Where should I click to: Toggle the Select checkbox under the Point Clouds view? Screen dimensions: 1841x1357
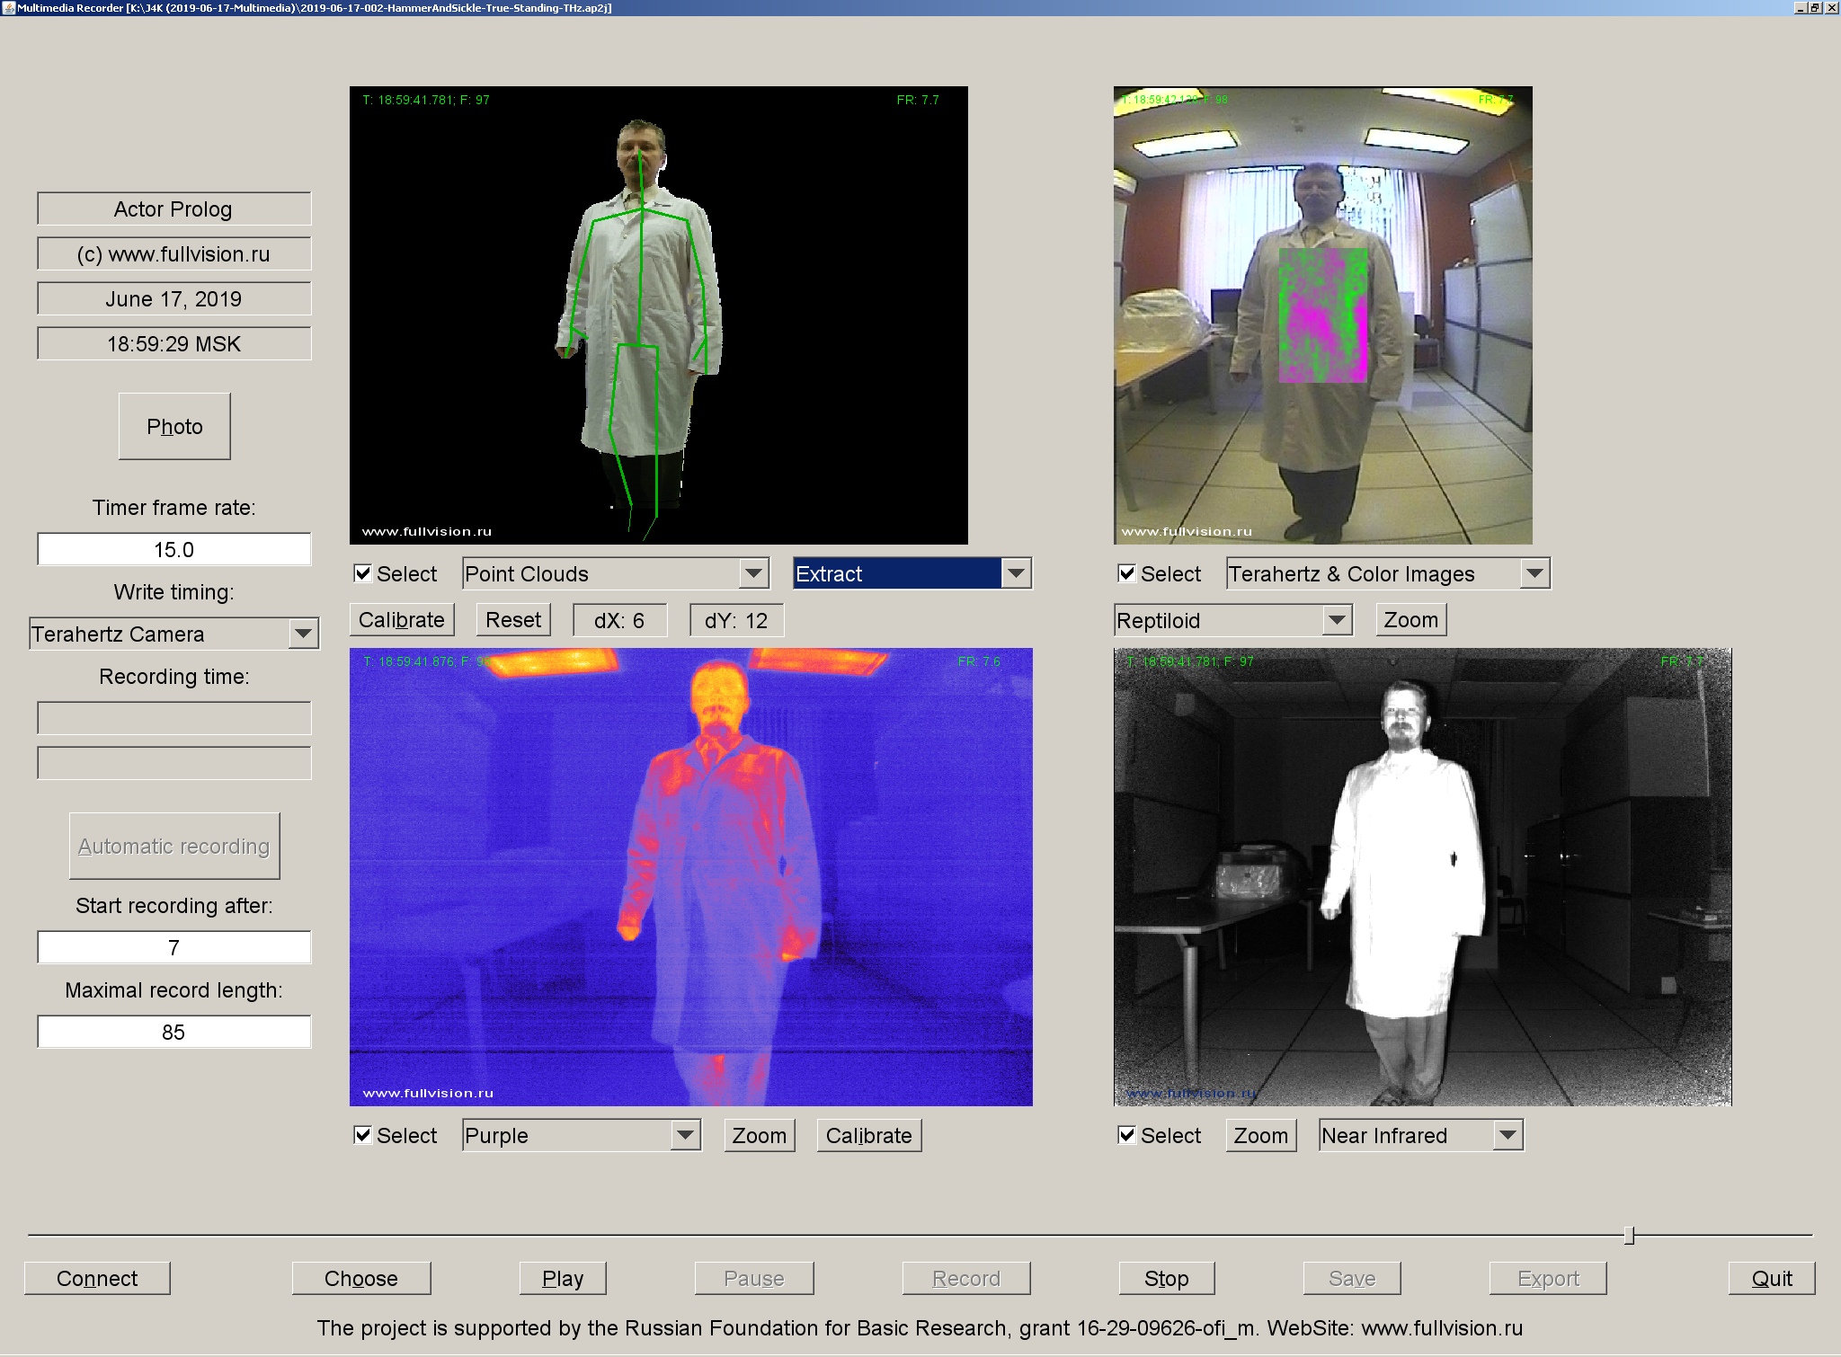(x=362, y=572)
